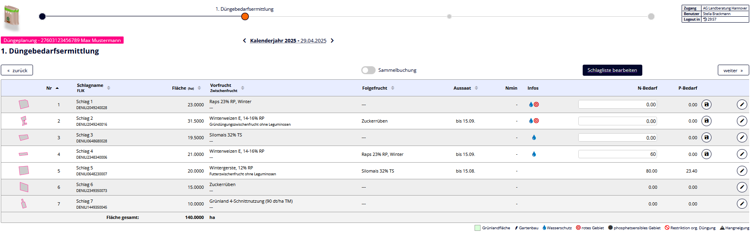Click the orange Düngebedarfsermittlung step marker

coord(245,17)
